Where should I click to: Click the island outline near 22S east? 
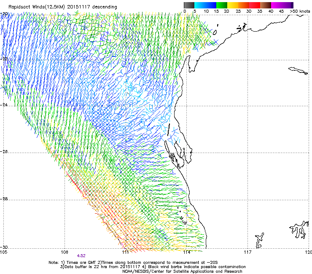pyautogui.click(x=298, y=71)
